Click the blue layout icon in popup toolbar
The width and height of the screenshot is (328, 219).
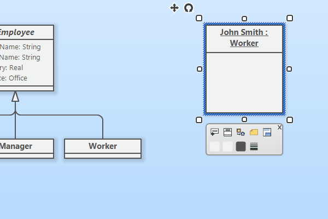(267, 132)
